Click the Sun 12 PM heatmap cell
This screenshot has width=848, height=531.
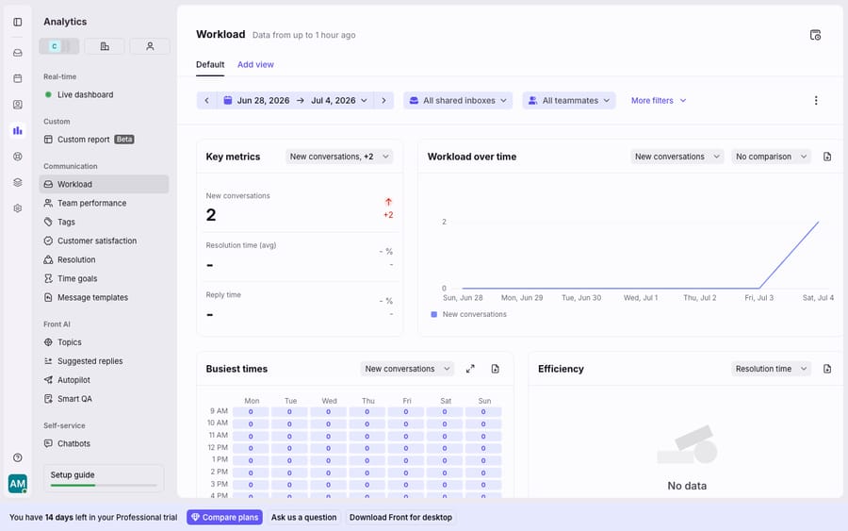(483, 448)
